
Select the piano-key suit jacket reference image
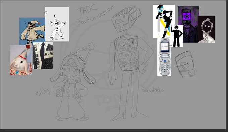pyautogui.click(x=43, y=56)
